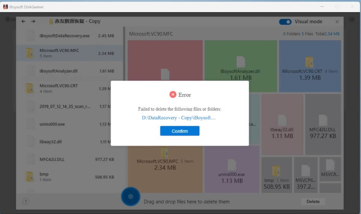Select Microsoft.VC90.MFC folder row in list
Viewport: 361px width, 214px height.
point(70,53)
